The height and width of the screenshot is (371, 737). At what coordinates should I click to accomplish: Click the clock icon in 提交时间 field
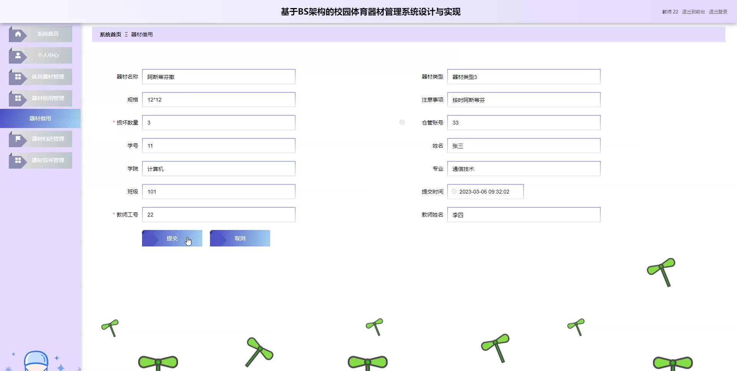point(454,191)
